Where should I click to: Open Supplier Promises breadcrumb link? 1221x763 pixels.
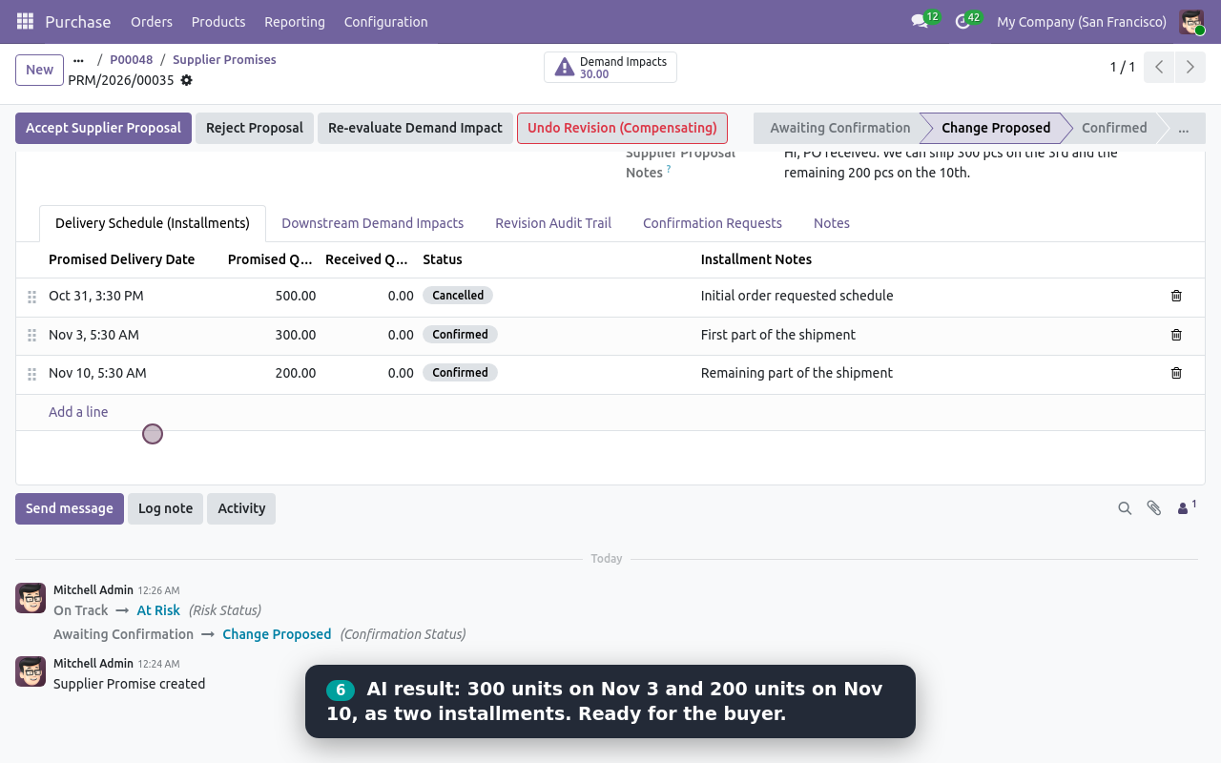coord(224,59)
